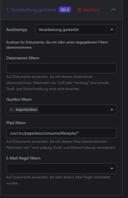Remove Importordner via its × icon

tap(11, 110)
